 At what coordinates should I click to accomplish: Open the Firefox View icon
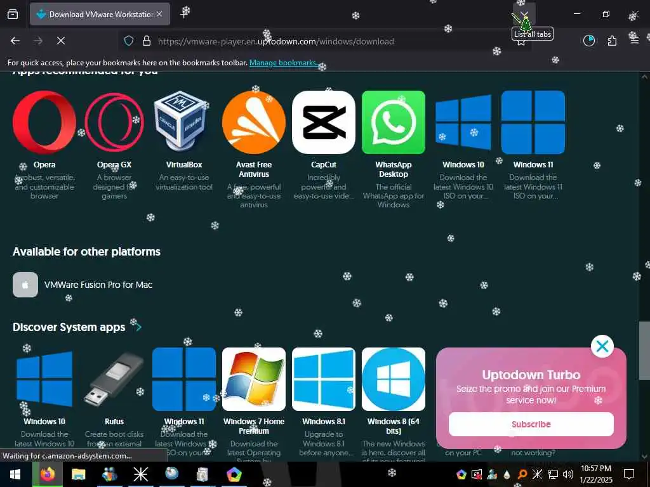pos(13,15)
